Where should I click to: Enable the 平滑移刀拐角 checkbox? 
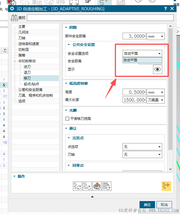pos(67,118)
